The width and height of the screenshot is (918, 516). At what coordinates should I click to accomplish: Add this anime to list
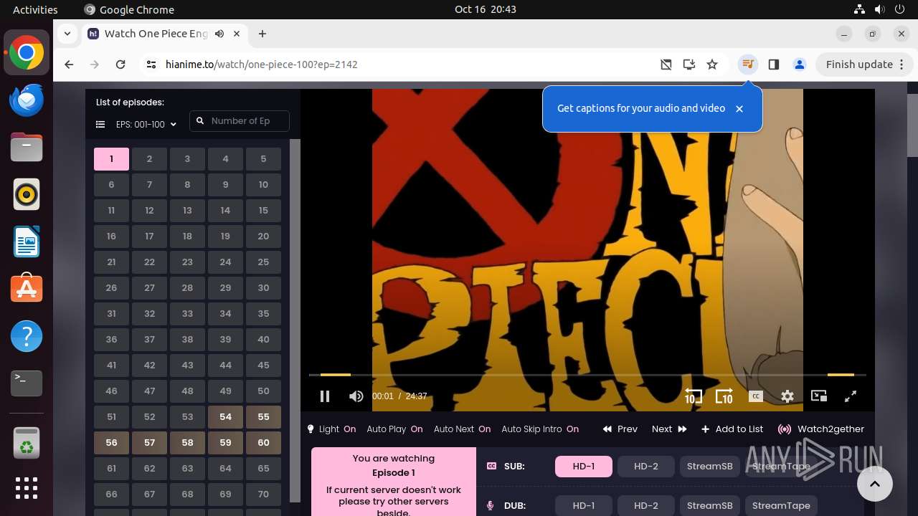coord(732,429)
